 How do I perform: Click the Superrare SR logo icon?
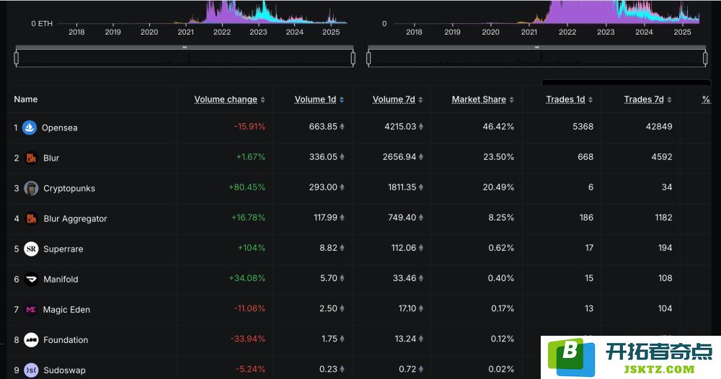31,249
